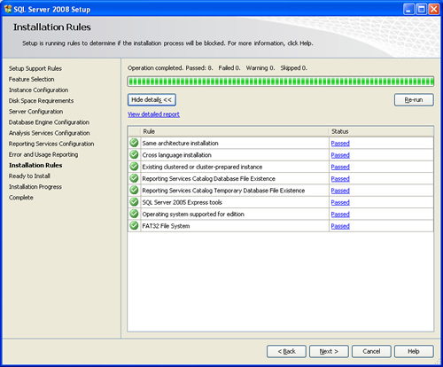Open the View detailed report link
The image size is (443, 367).
[x=153, y=114]
